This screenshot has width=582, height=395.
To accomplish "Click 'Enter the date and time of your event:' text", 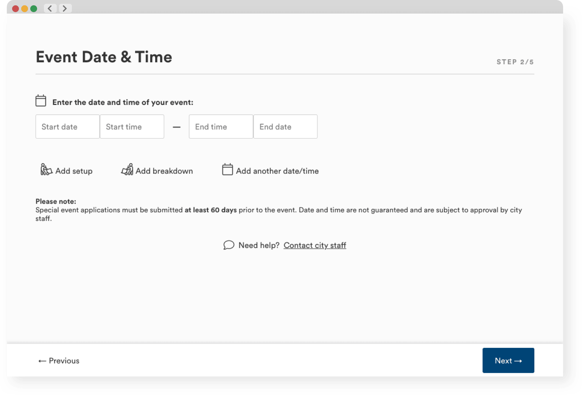I will tap(123, 102).
